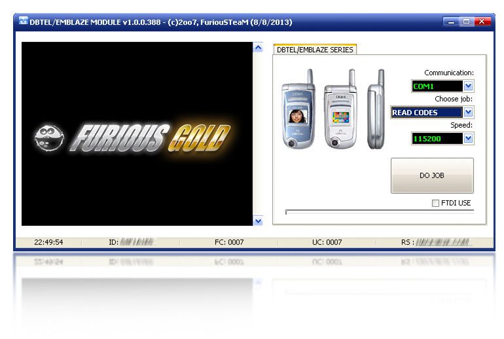The width and height of the screenshot is (504, 339).
Task: Click the RS entry in status bar
Action: tap(437, 242)
